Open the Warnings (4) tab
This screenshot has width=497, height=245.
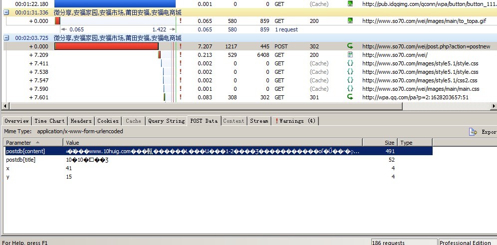pos(295,121)
